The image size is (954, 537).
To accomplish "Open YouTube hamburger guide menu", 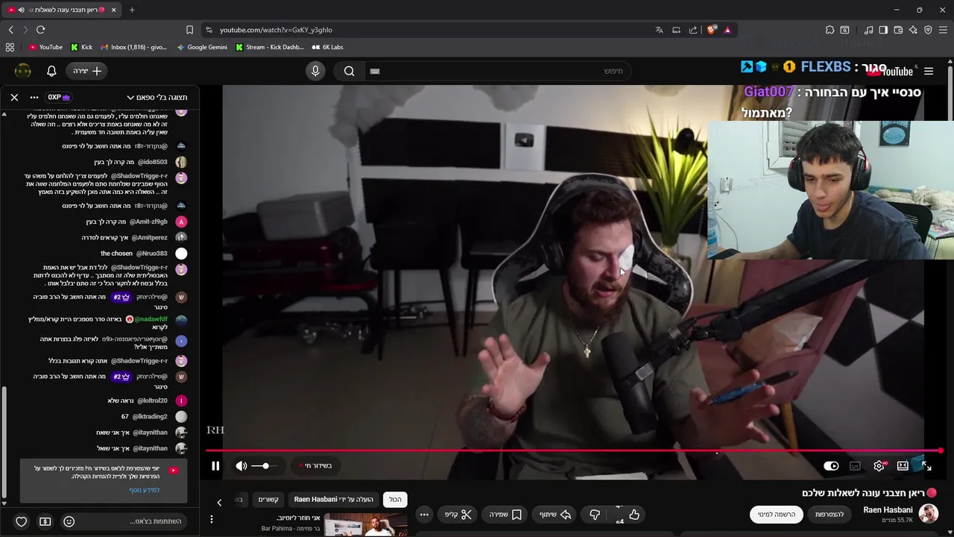I will (929, 71).
